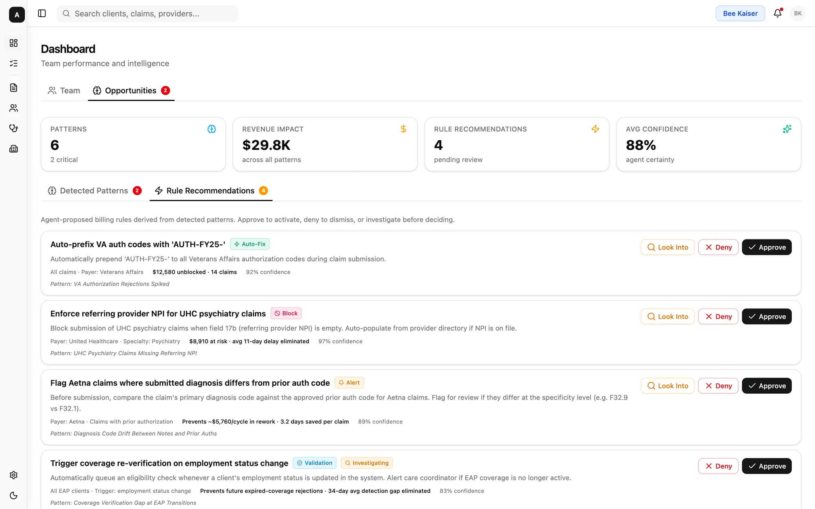The height and width of the screenshot is (509, 815).
Task: Open the building icon in sidebar
Action: (x=13, y=149)
